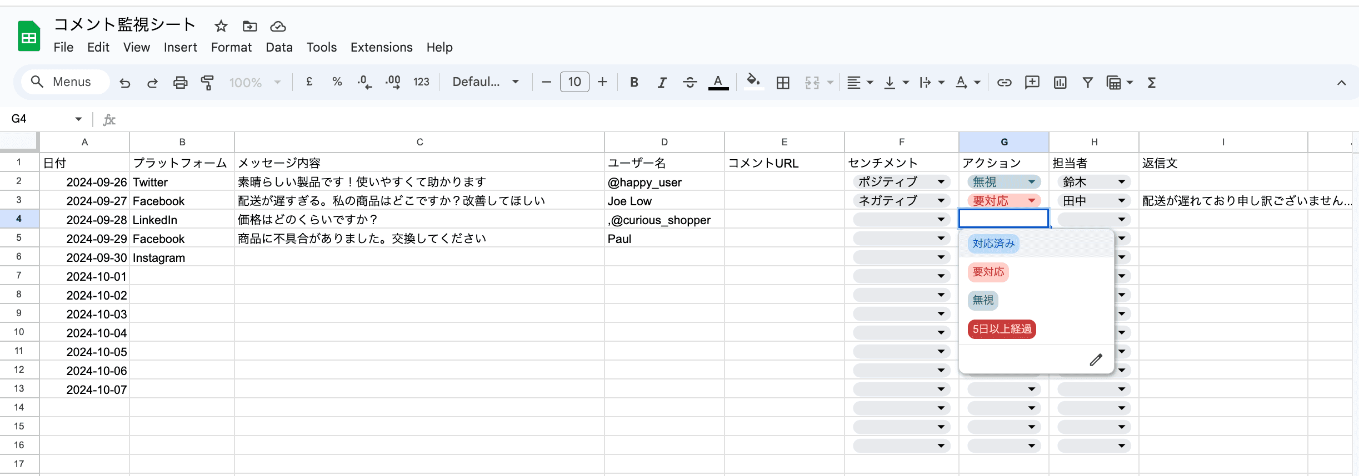Toggle bold formatting
1359x476 pixels.
[x=634, y=83]
